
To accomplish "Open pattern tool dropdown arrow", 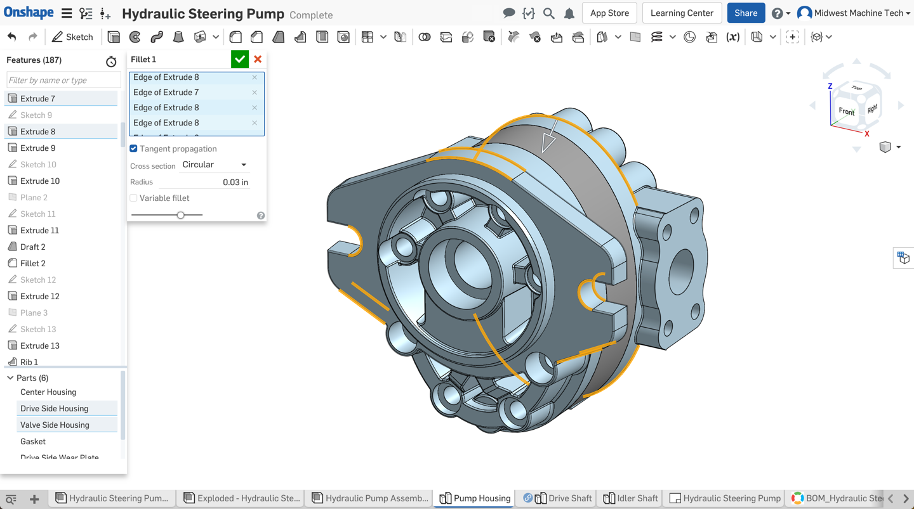I will (383, 37).
